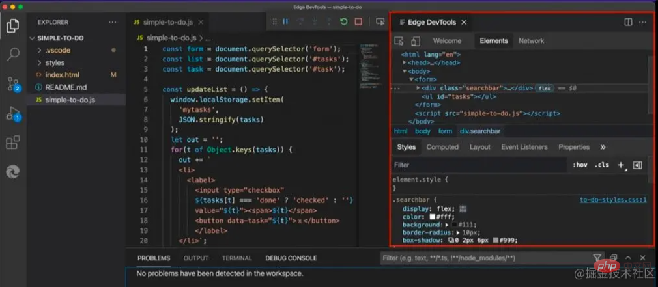The height and width of the screenshot is (287, 658).
Task: Open the Search view in activity bar
Action: pos(13,54)
